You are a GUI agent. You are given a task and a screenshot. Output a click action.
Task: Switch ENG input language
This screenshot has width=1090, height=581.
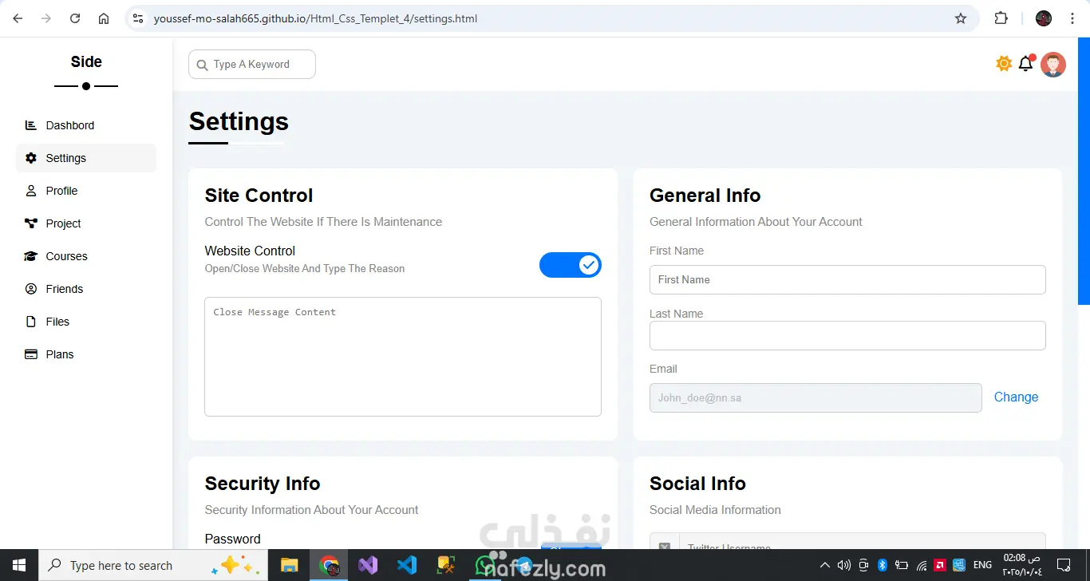982,565
